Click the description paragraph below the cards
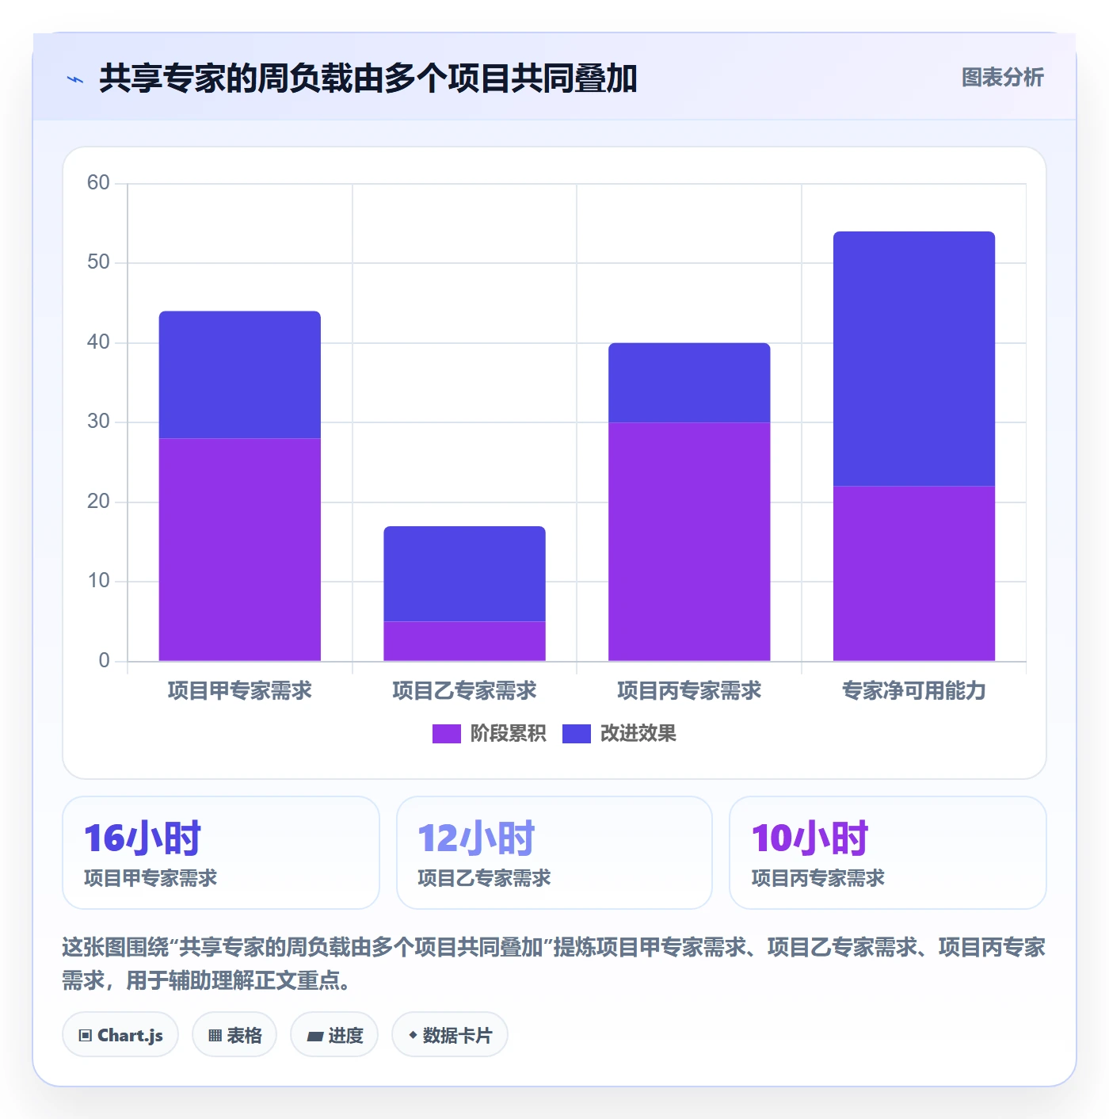The image size is (1109, 1119). click(554, 964)
